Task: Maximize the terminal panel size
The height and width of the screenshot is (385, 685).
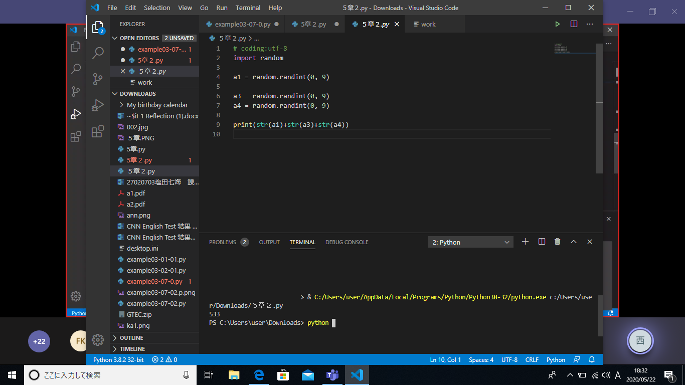Action: 574,242
